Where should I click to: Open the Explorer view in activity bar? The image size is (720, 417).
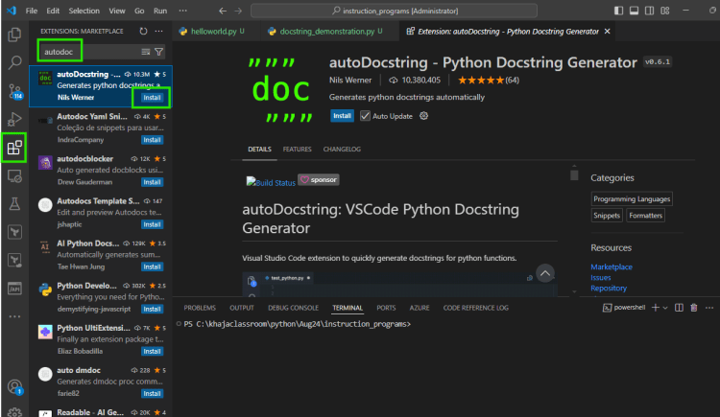pyautogui.click(x=14, y=35)
